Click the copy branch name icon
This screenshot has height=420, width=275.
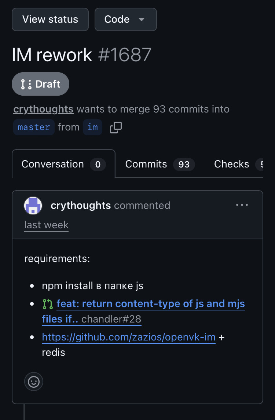tap(116, 128)
